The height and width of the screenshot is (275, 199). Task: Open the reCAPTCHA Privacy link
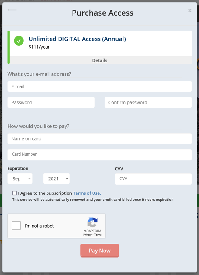[x=87, y=235]
